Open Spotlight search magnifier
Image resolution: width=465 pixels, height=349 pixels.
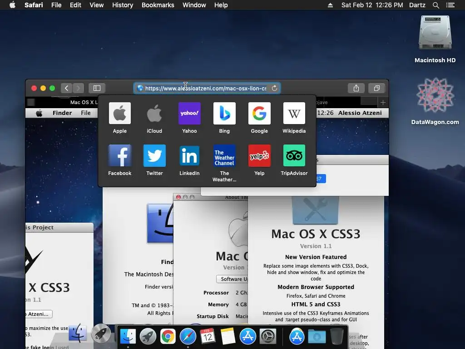[x=435, y=5]
